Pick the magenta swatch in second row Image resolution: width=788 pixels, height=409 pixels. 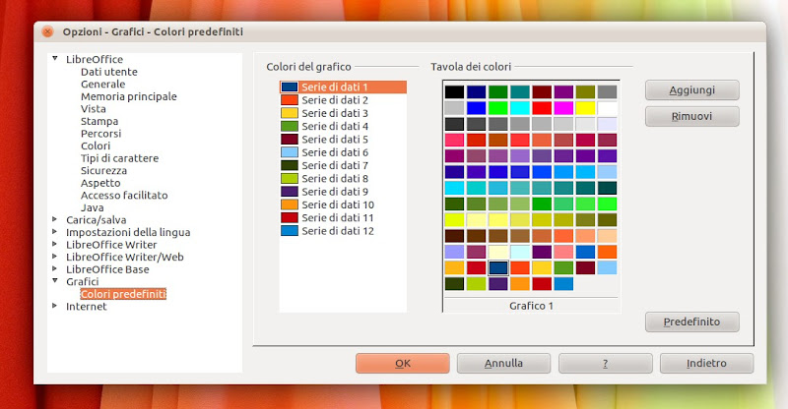[563, 108]
